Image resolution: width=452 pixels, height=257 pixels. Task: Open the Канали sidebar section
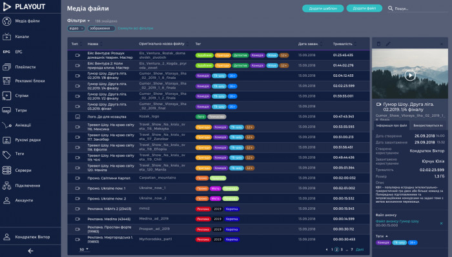click(22, 37)
